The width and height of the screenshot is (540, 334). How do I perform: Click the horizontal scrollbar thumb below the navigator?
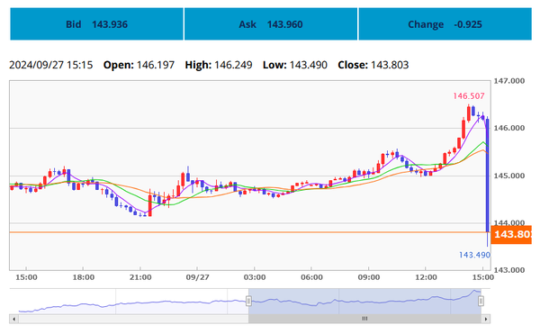click(364, 319)
